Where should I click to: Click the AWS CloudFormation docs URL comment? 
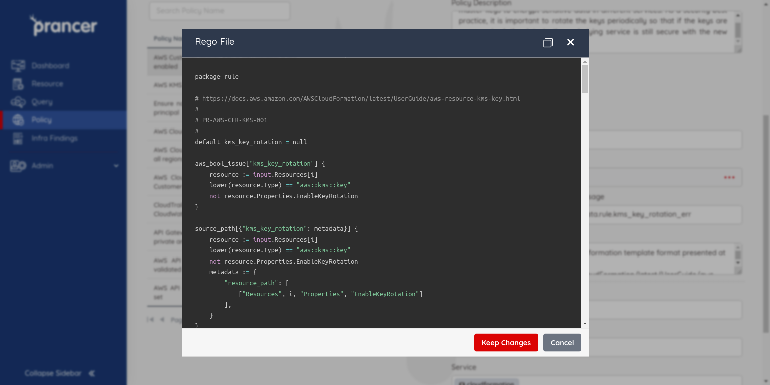[358, 98]
